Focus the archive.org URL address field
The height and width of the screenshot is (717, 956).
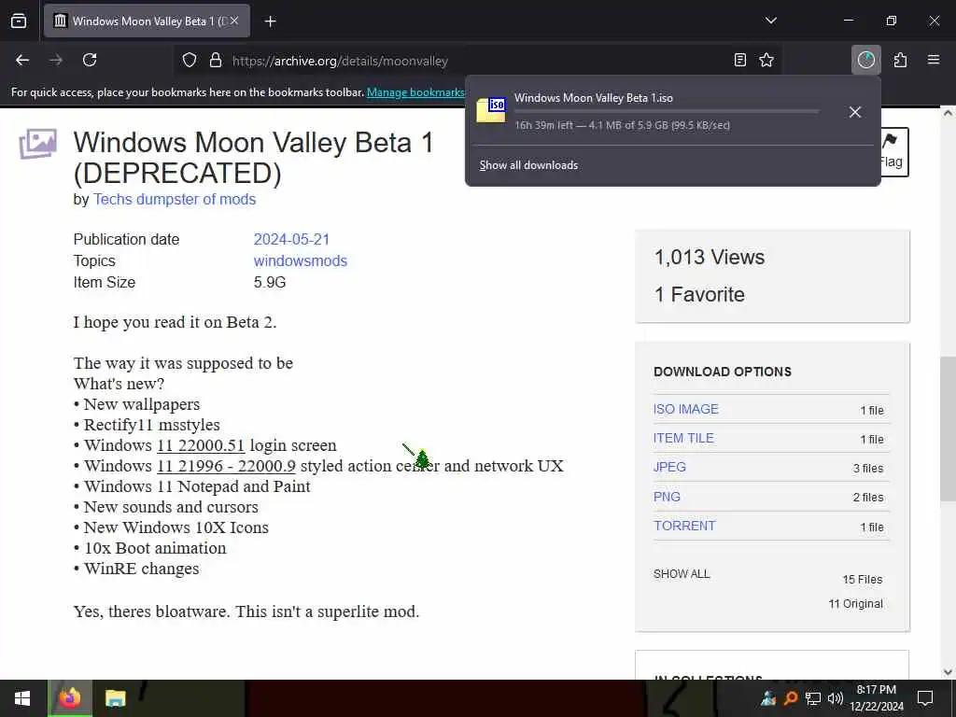pos(475,61)
